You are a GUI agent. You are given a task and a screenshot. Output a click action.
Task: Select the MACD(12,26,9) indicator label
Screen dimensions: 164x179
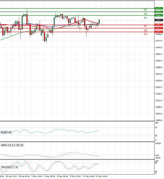click(12, 145)
